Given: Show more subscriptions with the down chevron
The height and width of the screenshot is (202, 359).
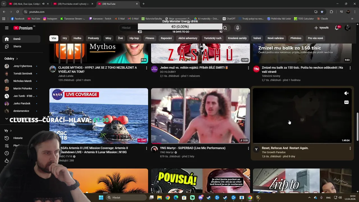Looking at the screenshot, I should point(7,119).
